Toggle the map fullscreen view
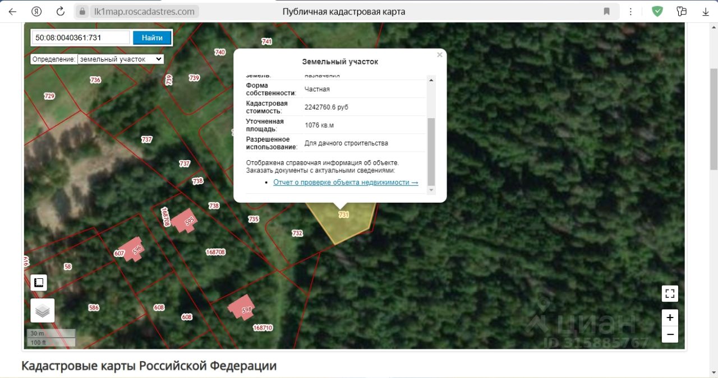Screen dimensions: 718x378 [x=670, y=293]
